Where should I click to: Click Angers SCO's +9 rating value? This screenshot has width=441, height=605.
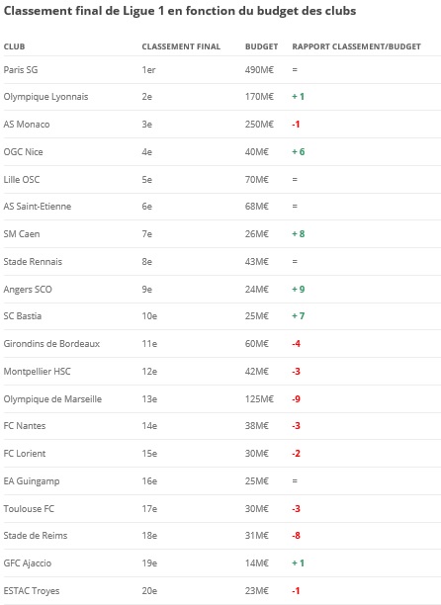(x=299, y=290)
